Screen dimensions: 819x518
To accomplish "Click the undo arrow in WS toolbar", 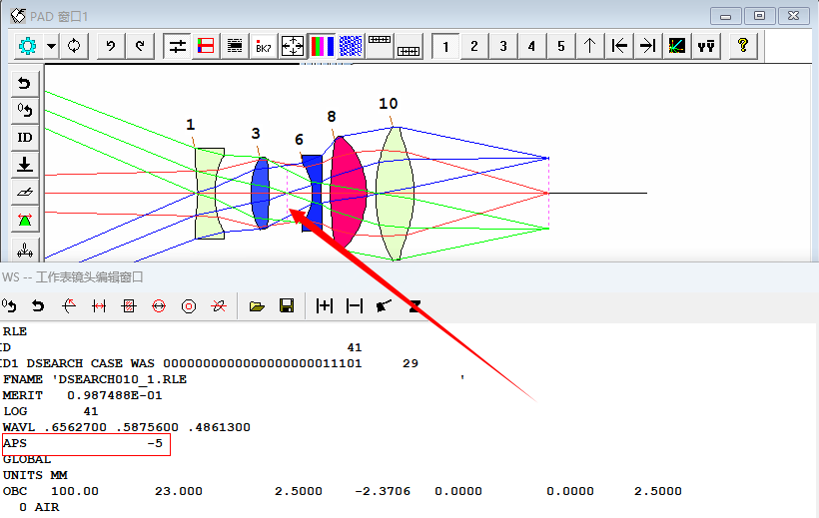I will pos(38,305).
